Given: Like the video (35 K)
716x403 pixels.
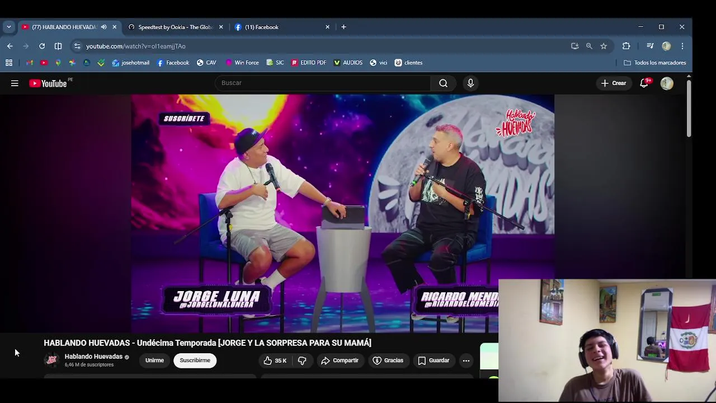Looking at the screenshot, I should pyautogui.click(x=275, y=360).
